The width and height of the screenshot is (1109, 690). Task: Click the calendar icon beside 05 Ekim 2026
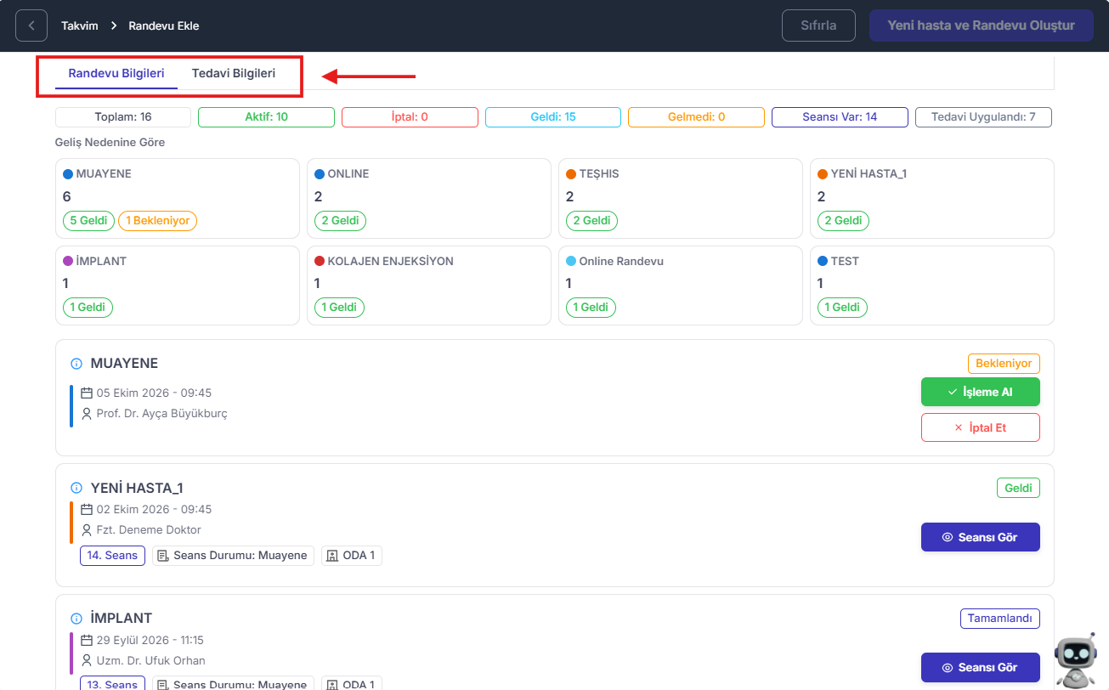coord(86,393)
